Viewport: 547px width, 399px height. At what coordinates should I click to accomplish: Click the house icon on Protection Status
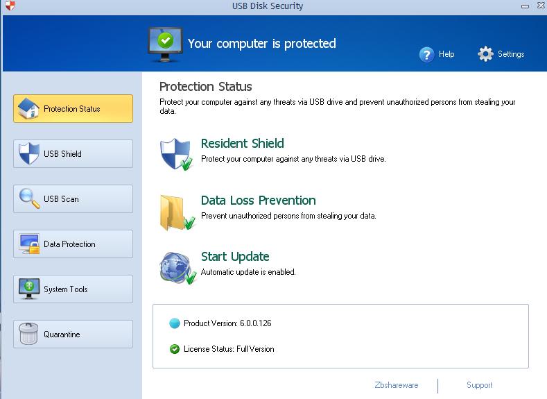pyautogui.click(x=28, y=108)
